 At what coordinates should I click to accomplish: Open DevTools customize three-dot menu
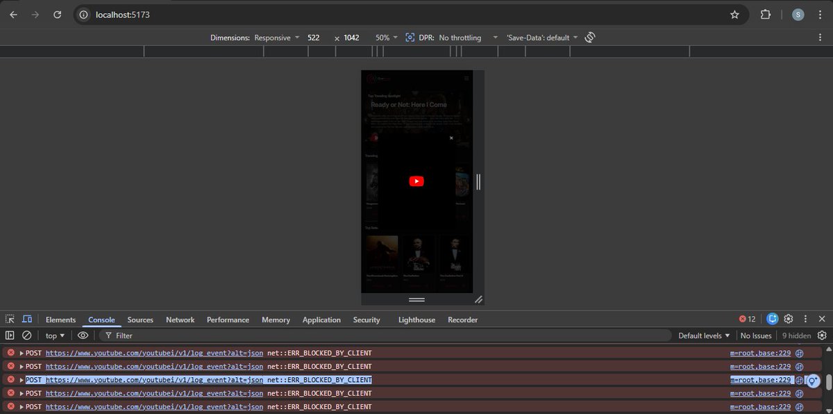tap(805, 320)
